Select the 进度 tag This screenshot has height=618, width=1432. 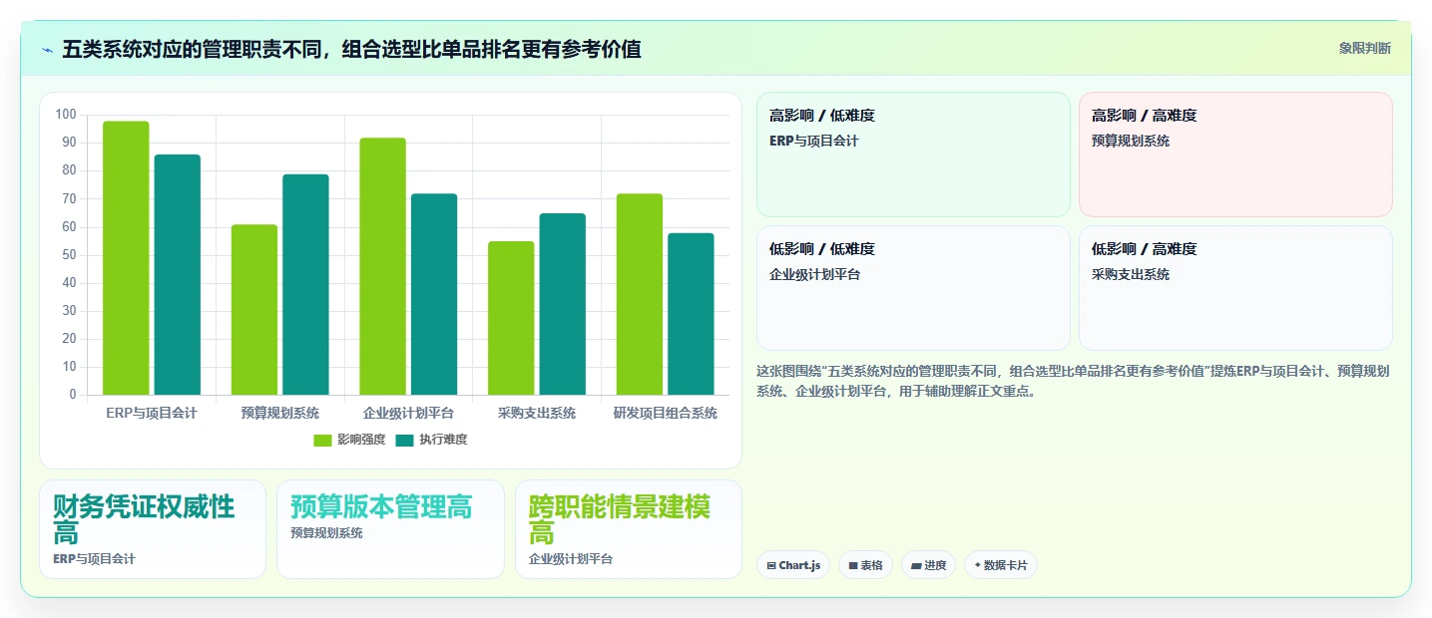coord(928,565)
